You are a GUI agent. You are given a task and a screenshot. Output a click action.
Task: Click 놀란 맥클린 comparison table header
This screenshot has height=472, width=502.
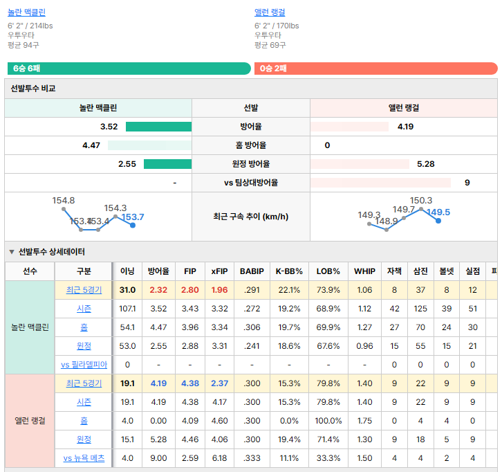[98, 108]
